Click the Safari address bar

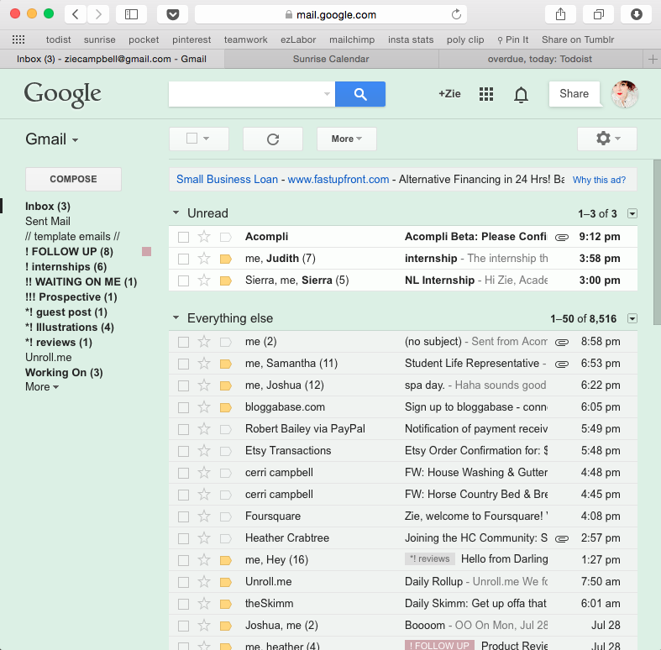tap(331, 14)
